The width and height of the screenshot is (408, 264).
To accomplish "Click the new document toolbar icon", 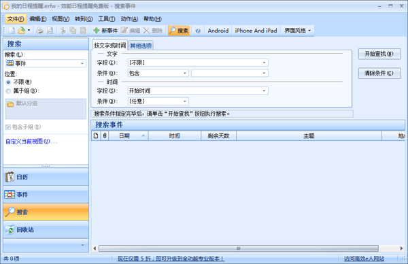I will pos(12,31).
